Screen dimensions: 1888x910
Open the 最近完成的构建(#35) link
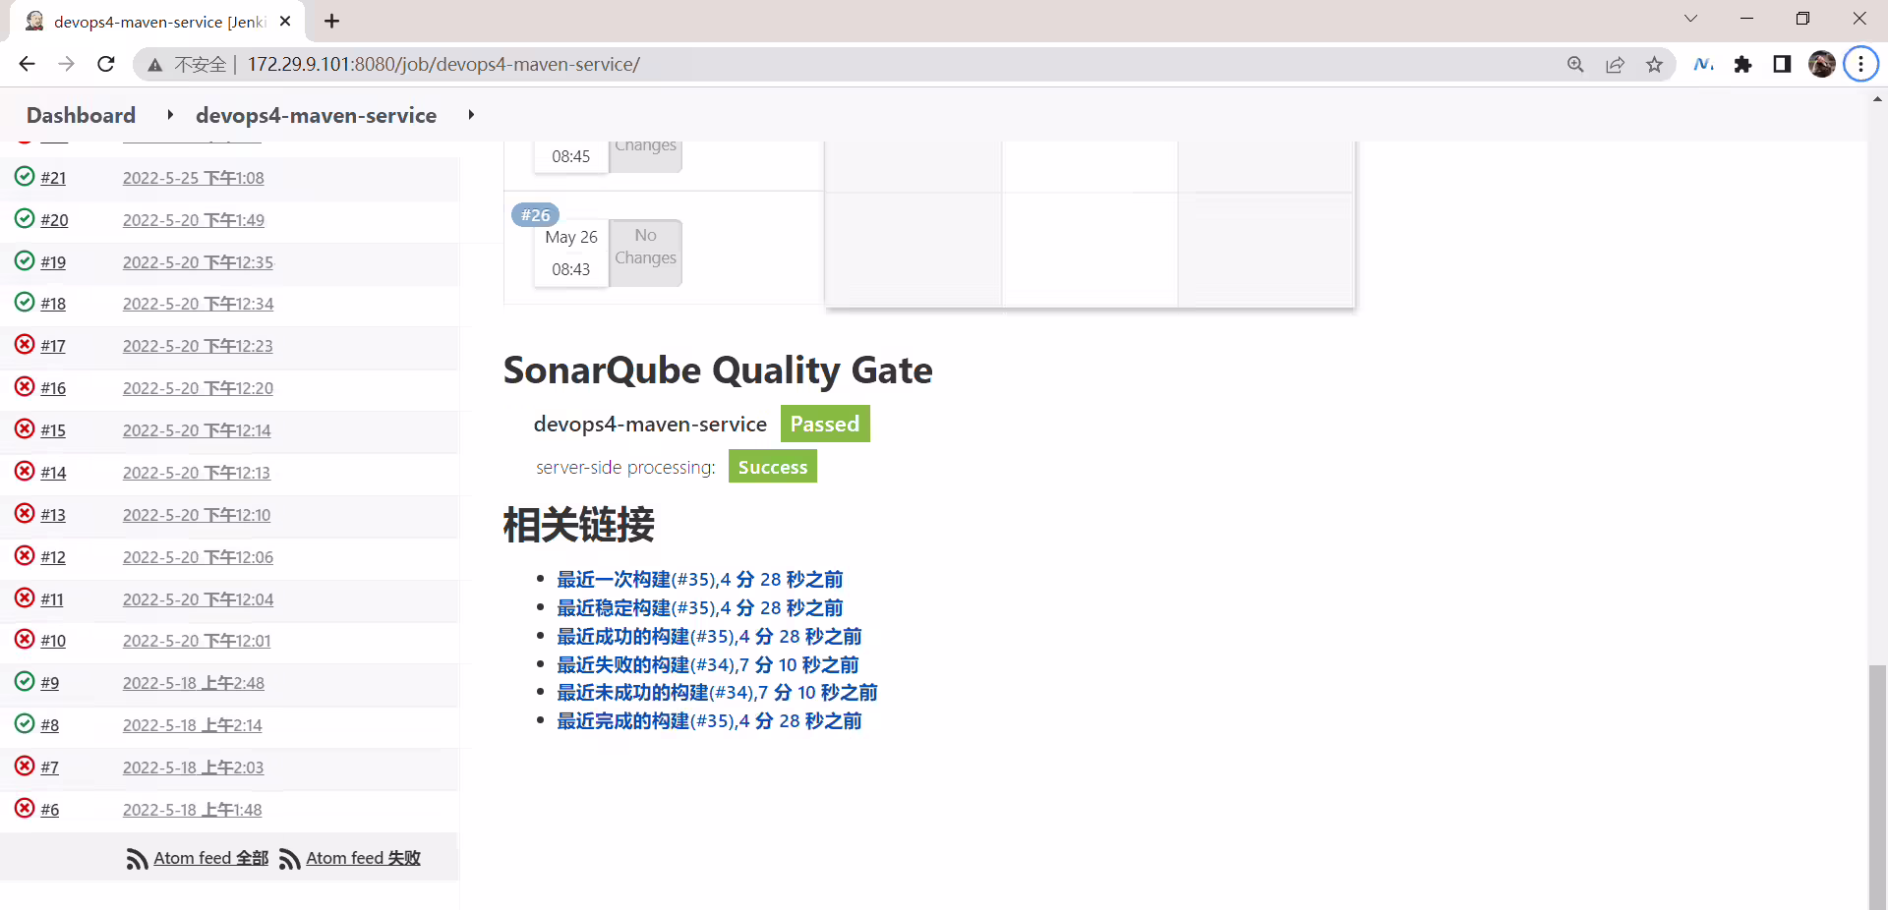coord(709,721)
